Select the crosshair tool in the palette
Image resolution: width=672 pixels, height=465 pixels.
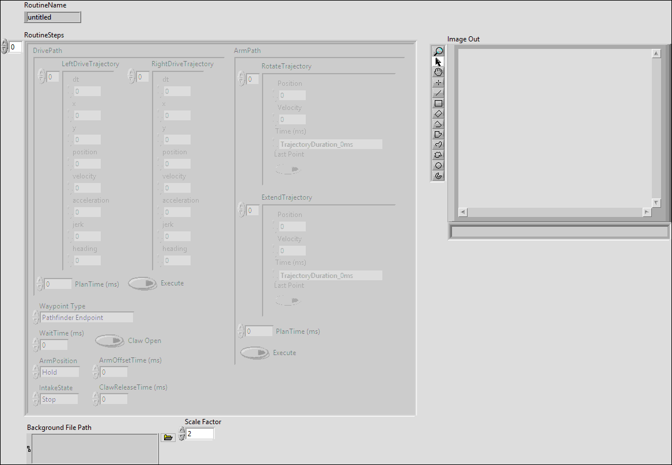(x=438, y=82)
